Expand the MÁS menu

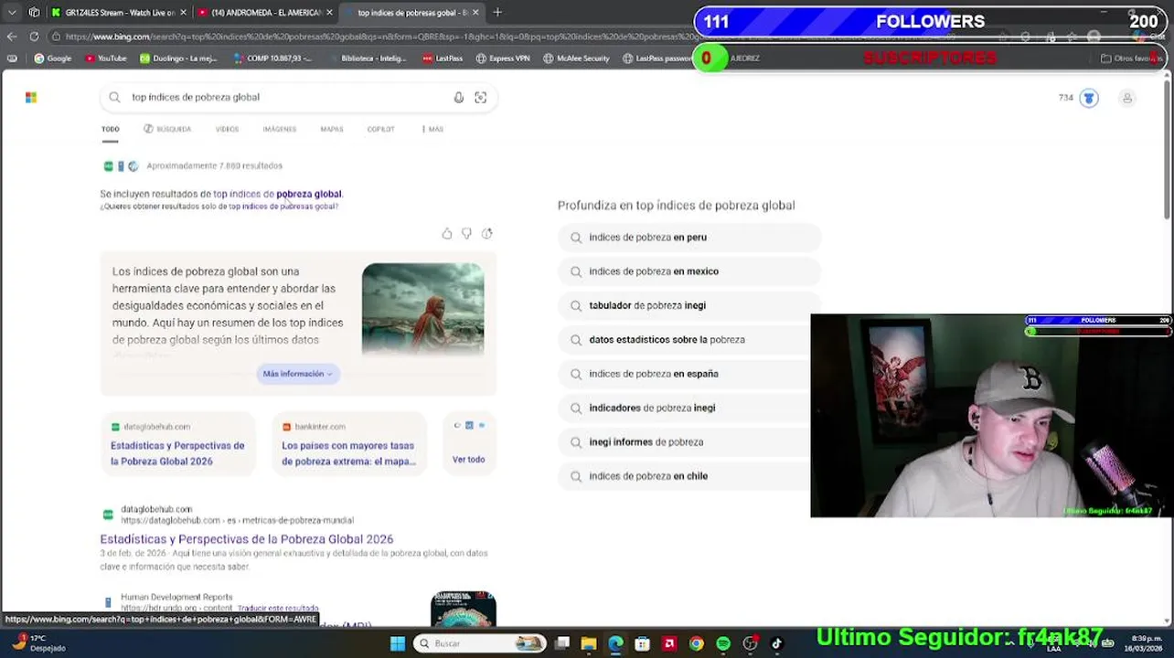(432, 130)
